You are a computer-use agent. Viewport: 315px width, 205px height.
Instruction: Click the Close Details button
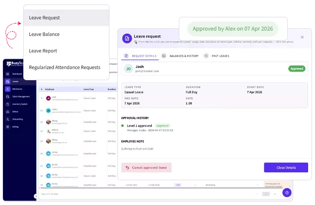[286, 168]
